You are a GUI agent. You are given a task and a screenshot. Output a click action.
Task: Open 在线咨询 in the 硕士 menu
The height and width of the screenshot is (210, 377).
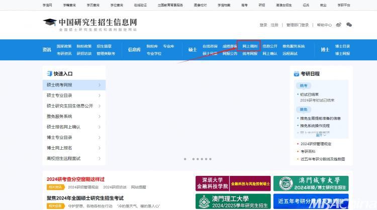210,46
